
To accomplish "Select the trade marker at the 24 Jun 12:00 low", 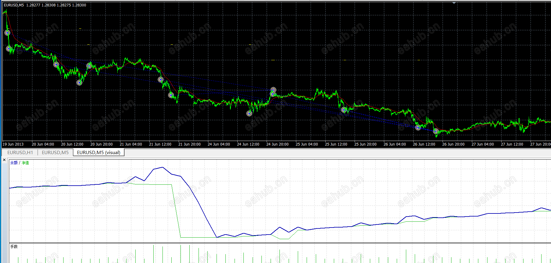I will (249, 113).
